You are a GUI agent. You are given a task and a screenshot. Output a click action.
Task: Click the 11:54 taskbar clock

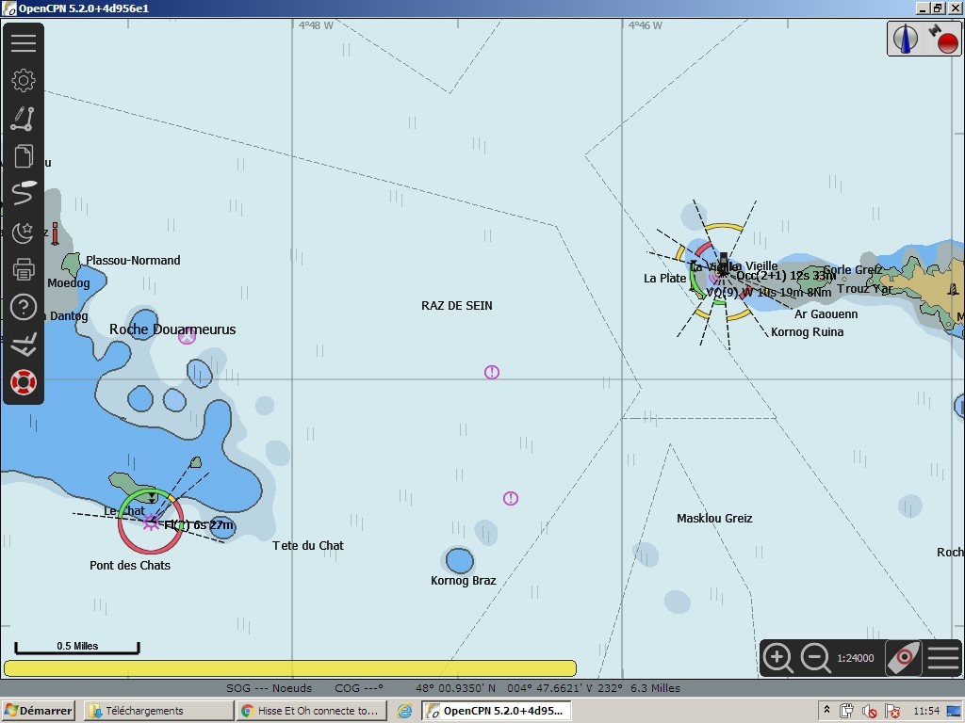(x=926, y=711)
